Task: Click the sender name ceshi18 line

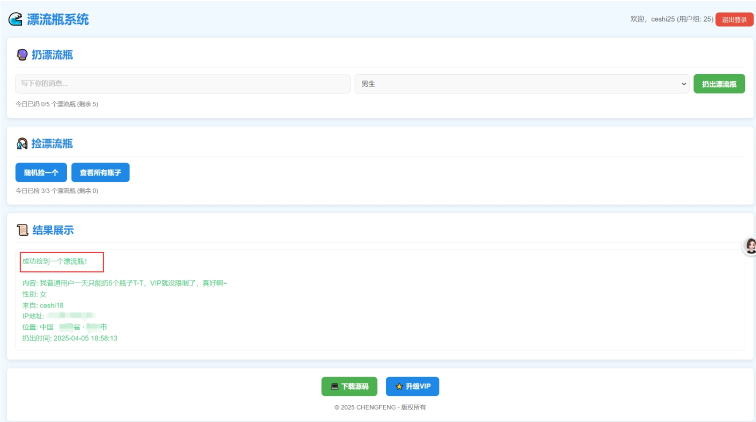Action: 43,305
